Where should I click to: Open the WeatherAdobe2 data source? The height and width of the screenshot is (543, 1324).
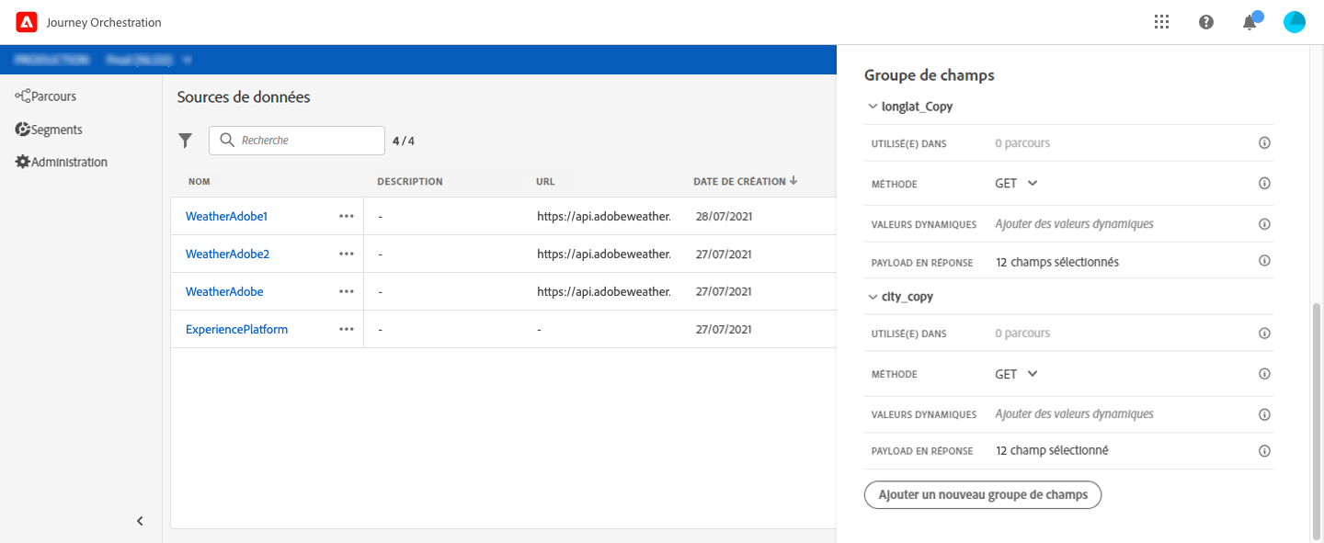tap(227, 254)
